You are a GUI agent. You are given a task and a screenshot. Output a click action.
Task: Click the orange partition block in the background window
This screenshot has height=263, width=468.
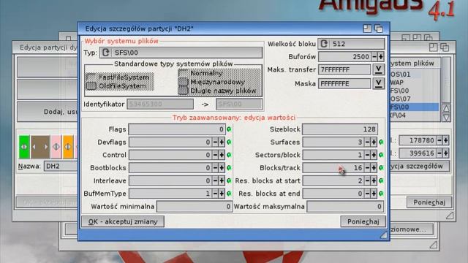(x=68, y=147)
